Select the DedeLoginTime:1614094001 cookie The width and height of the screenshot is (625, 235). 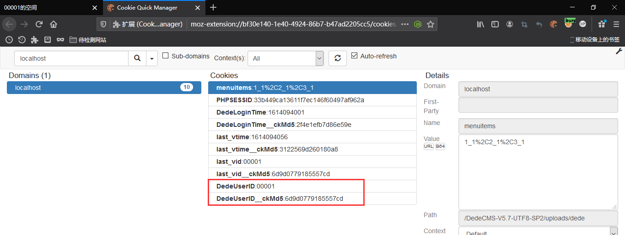pyautogui.click(x=312, y=112)
